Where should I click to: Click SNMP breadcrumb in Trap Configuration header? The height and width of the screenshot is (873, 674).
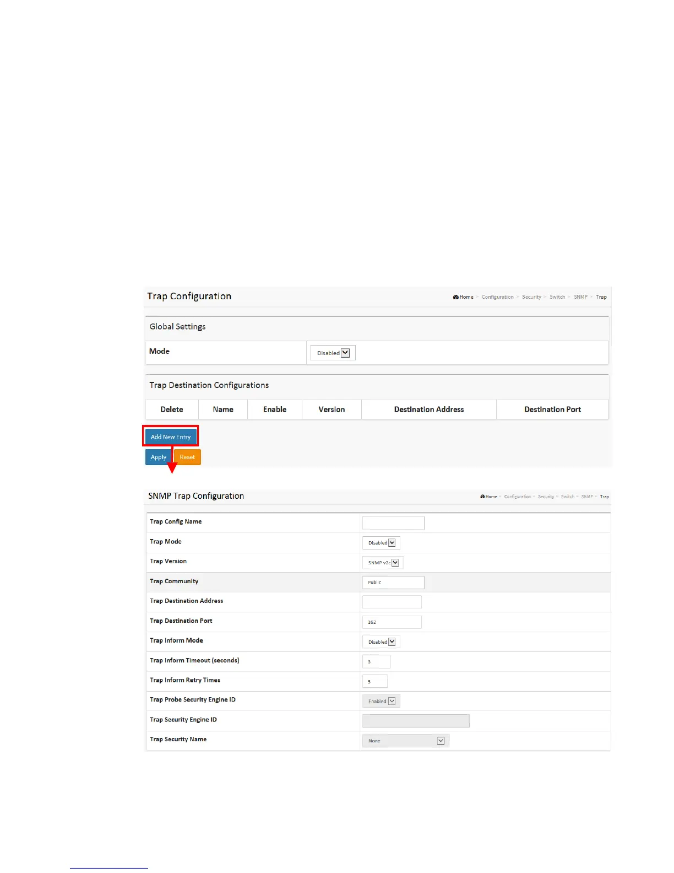(x=580, y=297)
